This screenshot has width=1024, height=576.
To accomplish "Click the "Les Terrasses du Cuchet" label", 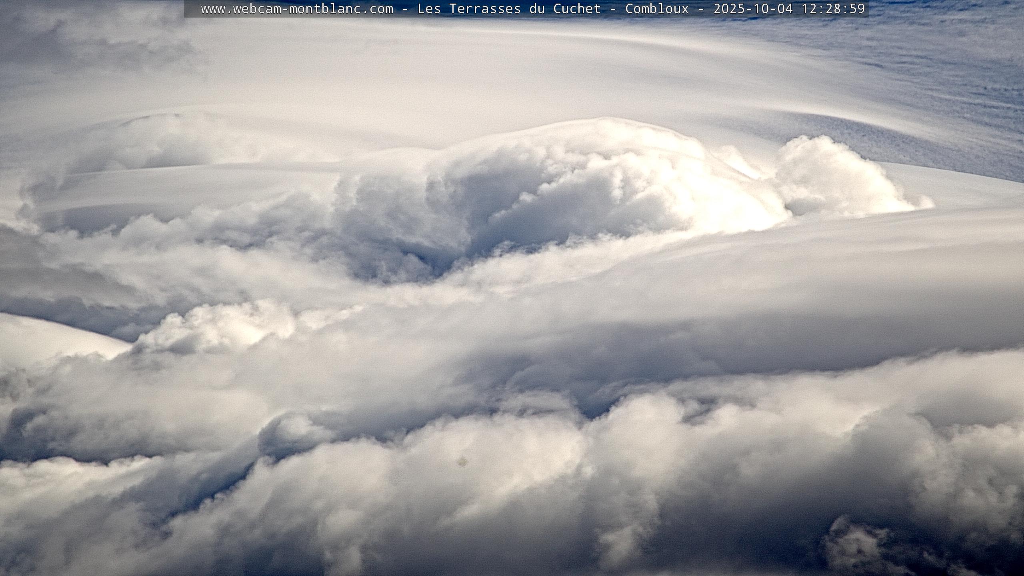I will 509,9.
